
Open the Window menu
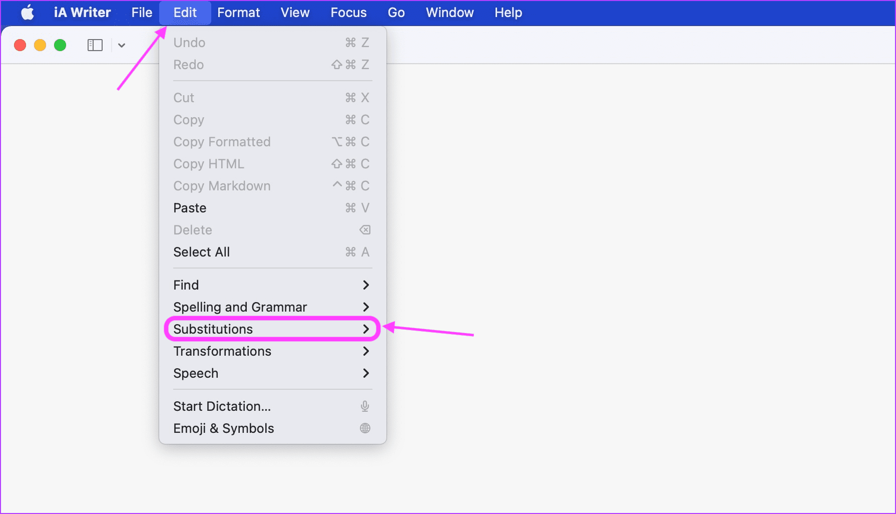[x=450, y=13]
